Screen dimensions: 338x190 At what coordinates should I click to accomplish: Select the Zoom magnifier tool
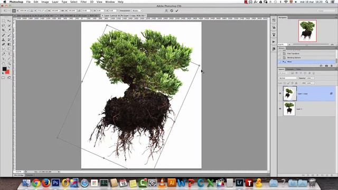(x=10, y=64)
